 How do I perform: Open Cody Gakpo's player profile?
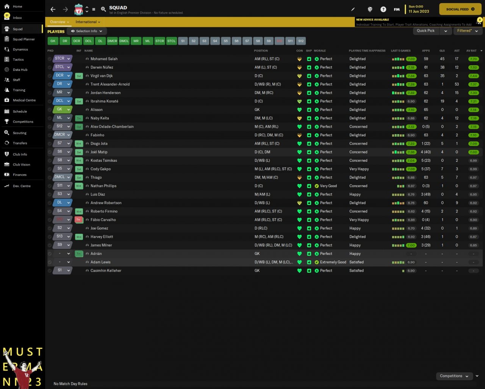[100, 169]
